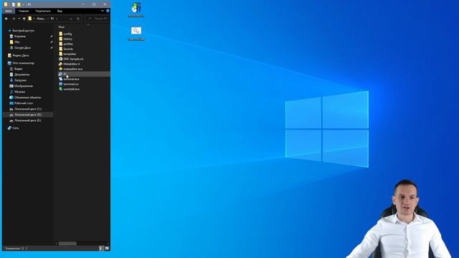Select the terminal.ico file

pyautogui.click(x=71, y=84)
